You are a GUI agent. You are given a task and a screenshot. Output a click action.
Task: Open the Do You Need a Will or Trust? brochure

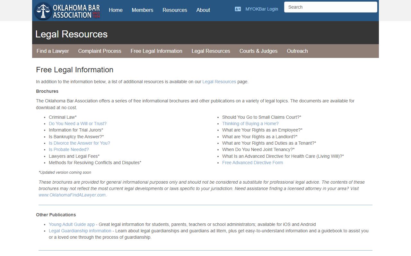pos(78,124)
